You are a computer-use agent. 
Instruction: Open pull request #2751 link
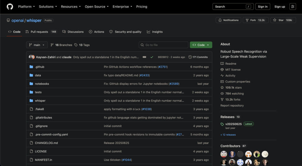[x=163, y=67]
